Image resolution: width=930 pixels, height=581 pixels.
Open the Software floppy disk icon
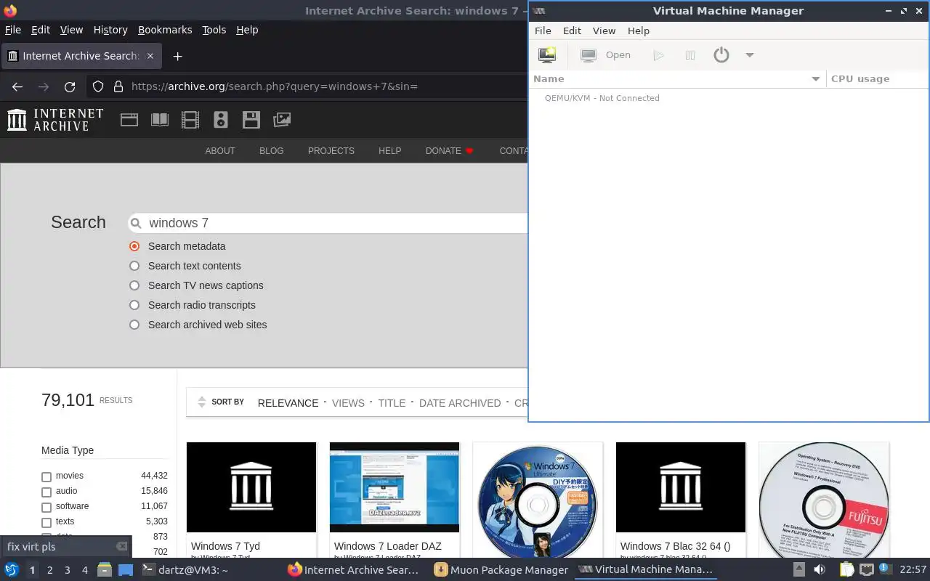pos(251,120)
